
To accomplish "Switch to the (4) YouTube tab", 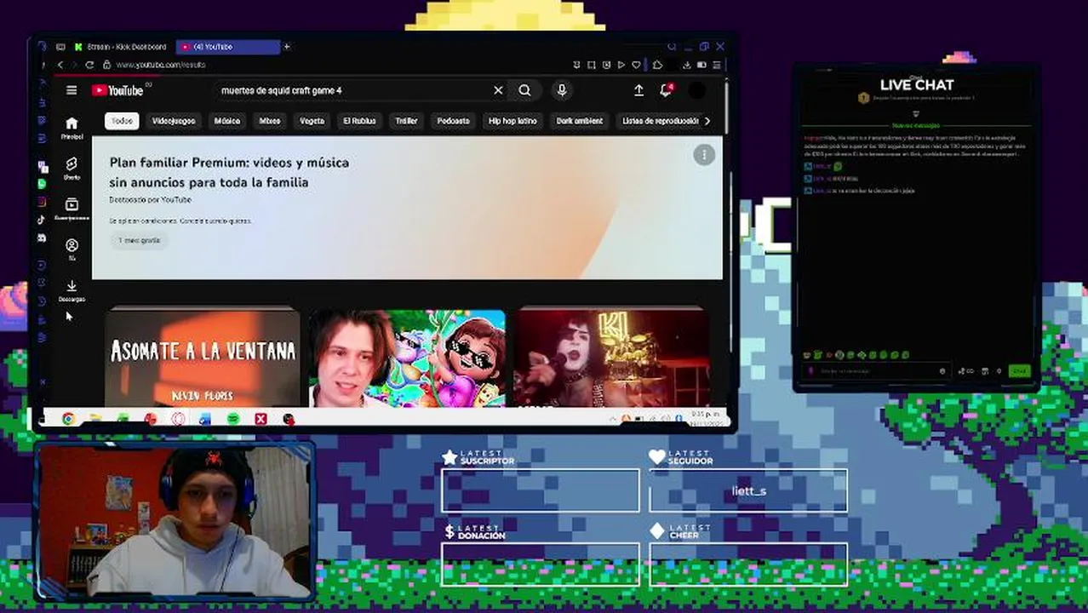I will (x=228, y=47).
